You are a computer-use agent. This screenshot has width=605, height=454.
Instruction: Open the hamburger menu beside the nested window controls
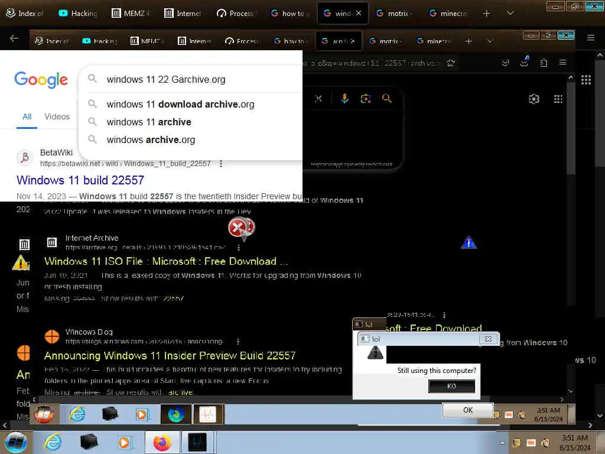click(591, 37)
